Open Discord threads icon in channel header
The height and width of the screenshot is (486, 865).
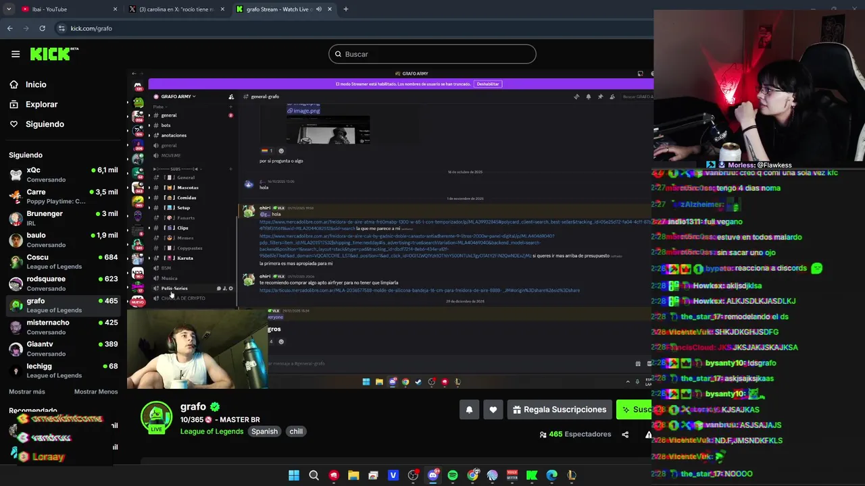[x=576, y=97]
